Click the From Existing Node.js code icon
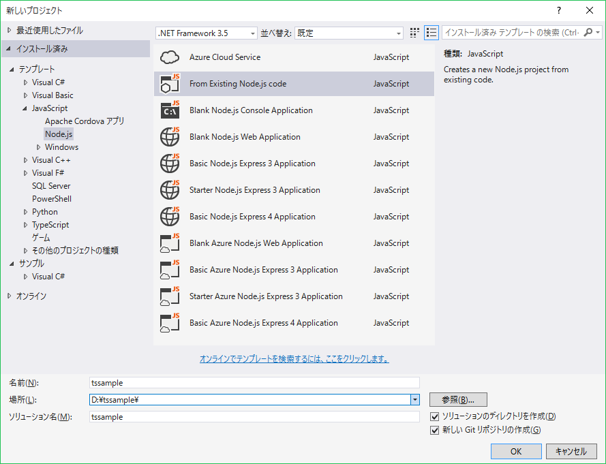 tap(169, 83)
